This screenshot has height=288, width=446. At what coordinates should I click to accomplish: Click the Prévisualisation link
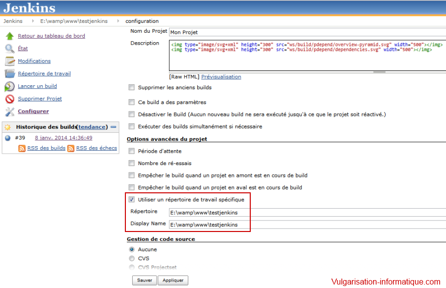[221, 76]
